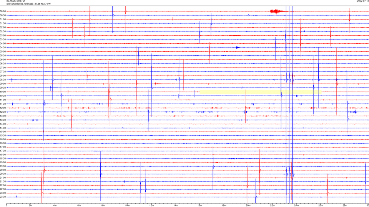Click the 2m axis tick label
This screenshot has width=369, height=207.
tap(31, 205)
